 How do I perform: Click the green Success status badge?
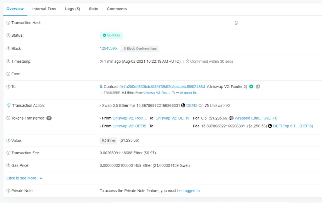(111, 35)
